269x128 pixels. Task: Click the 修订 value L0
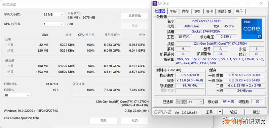[x=257, y=54]
